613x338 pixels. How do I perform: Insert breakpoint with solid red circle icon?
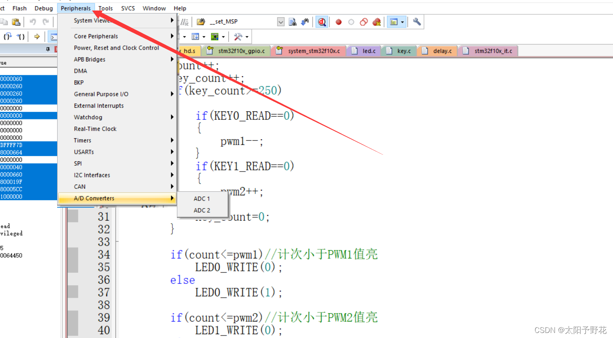click(x=339, y=22)
